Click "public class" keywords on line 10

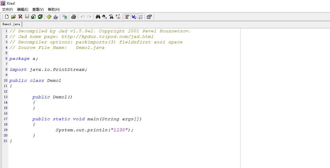pyautogui.click(x=27, y=80)
